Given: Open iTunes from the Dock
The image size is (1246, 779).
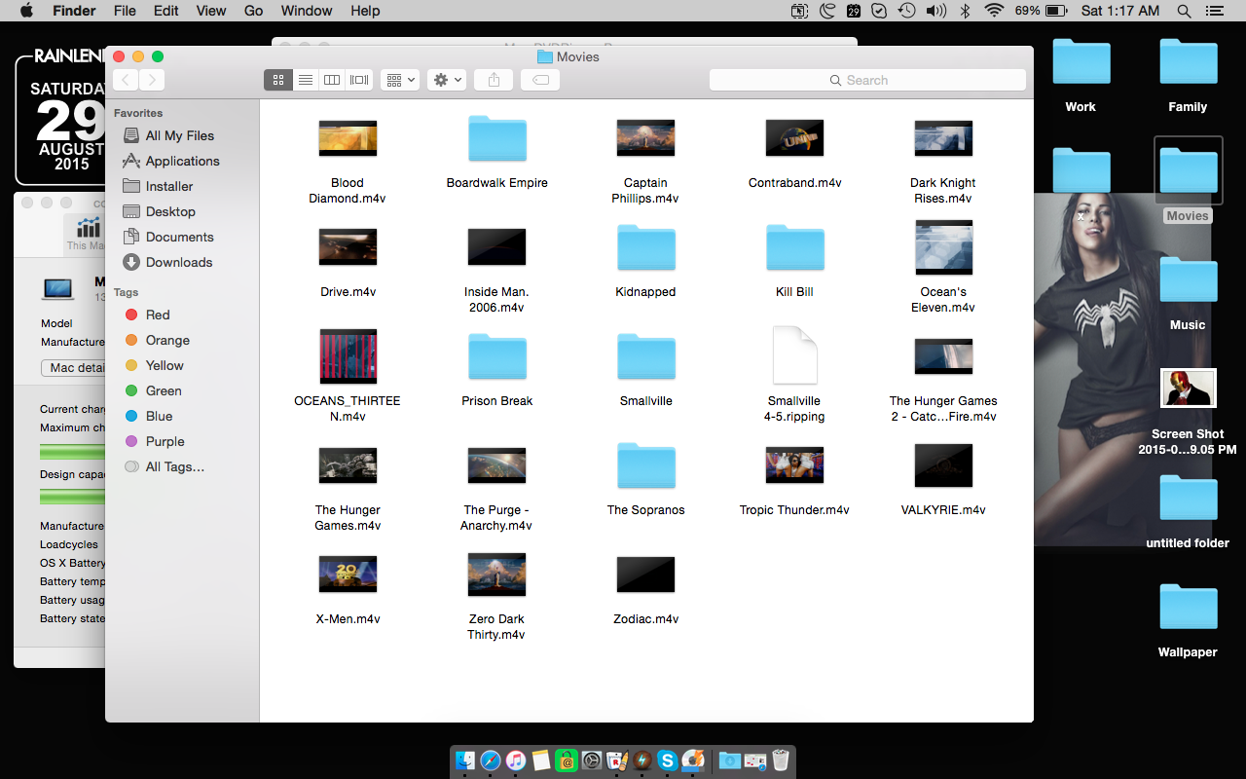Looking at the screenshot, I should point(516,760).
